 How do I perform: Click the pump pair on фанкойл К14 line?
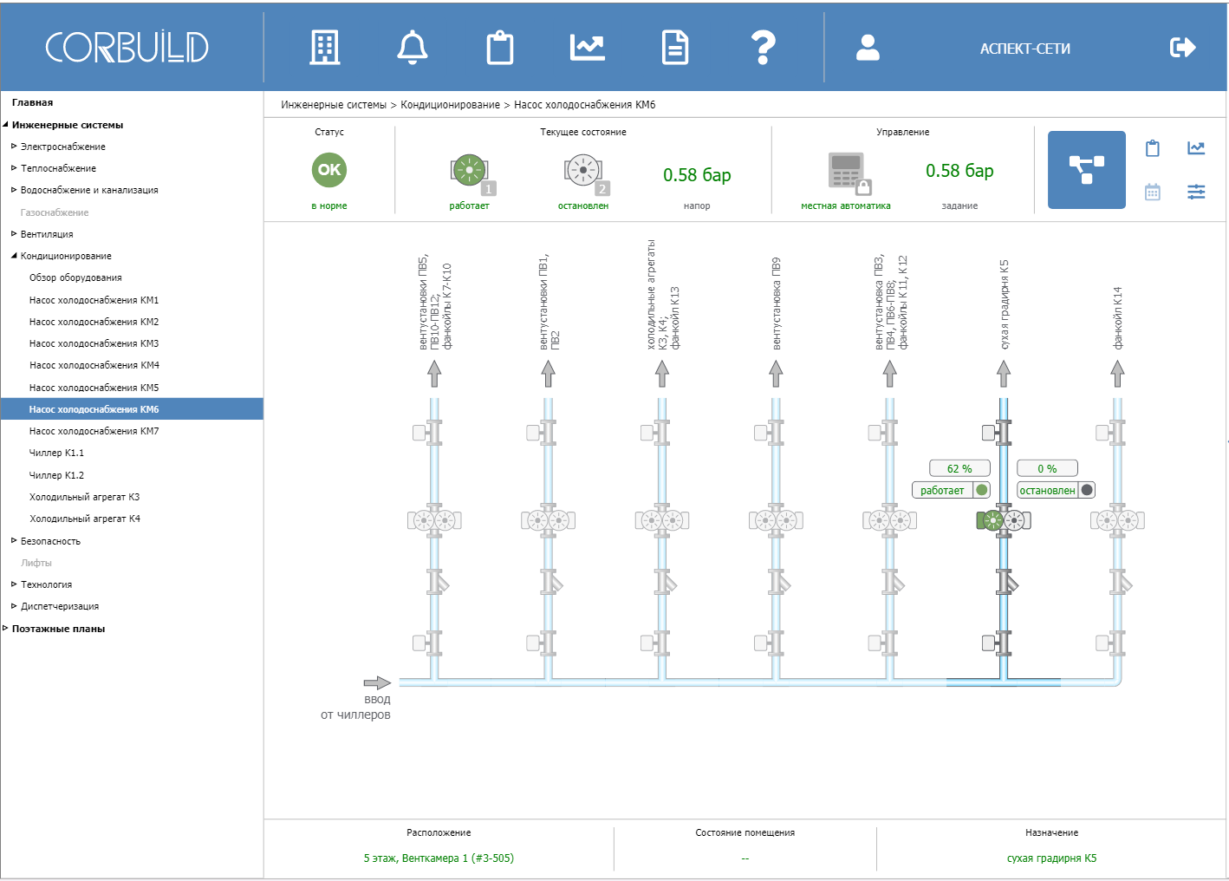[1117, 520]
